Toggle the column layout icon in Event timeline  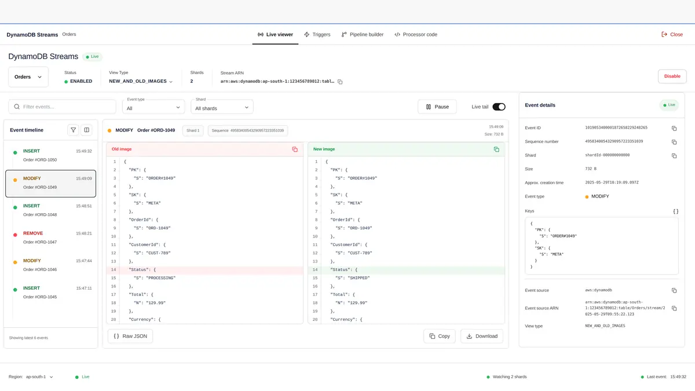(86, 130)
